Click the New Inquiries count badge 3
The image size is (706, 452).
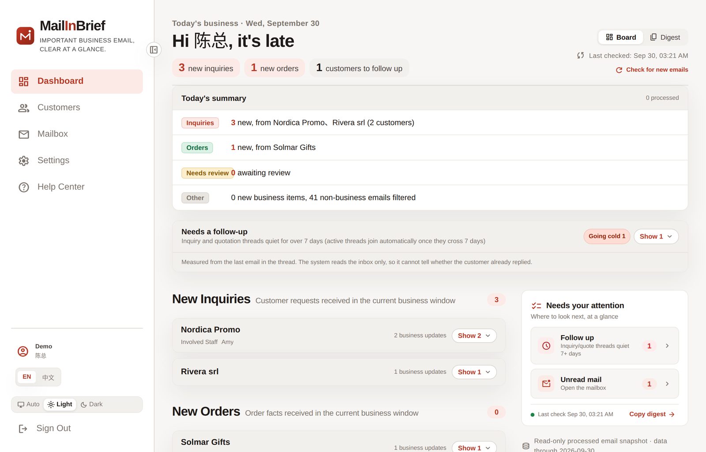(x=496, y=300)
